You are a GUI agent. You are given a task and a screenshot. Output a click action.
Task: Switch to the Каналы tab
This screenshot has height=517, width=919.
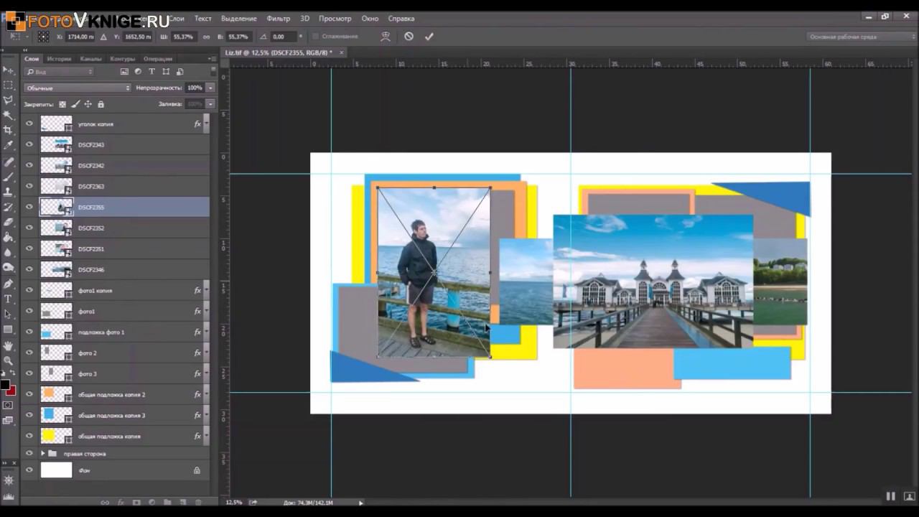coord(90,59)
